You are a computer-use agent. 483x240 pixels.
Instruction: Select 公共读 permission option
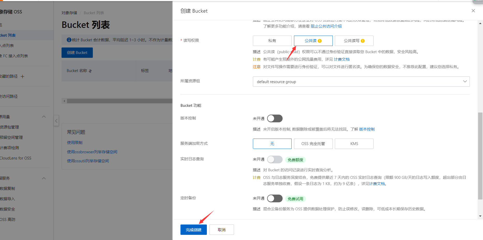click(313, 41)
